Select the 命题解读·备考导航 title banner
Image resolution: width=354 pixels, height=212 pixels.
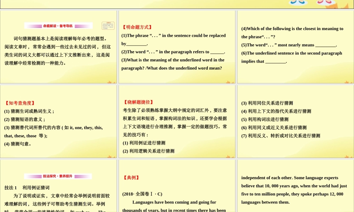pyautogui.click(x=58, y=26)
